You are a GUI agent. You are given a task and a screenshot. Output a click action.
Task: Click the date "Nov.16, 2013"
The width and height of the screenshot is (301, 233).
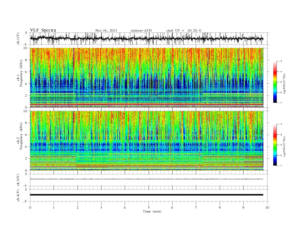(x=106, y=30)
